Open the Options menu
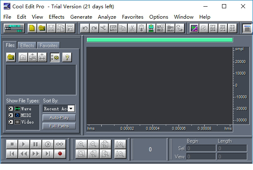Viewport: 253px width, 170px height. point(159,17)
